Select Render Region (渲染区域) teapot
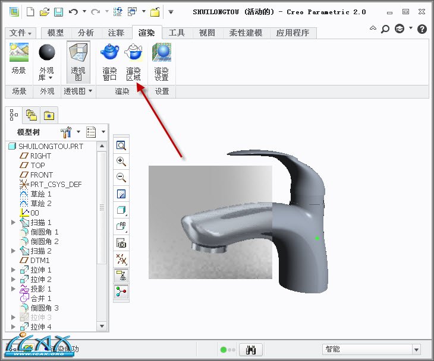Viewport: 434px width, 361px height. (134, 62)
